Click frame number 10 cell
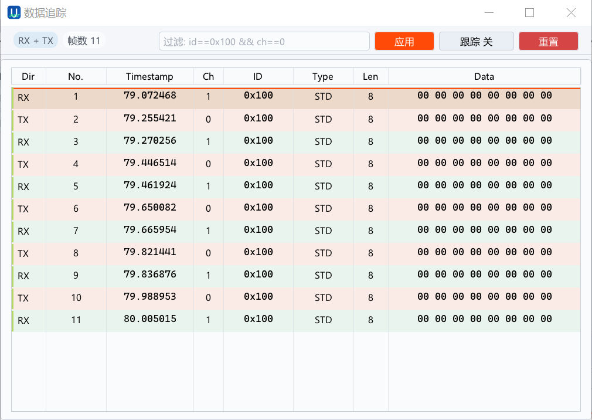This screenshot has width=592, height=420. tap(76, 297)
